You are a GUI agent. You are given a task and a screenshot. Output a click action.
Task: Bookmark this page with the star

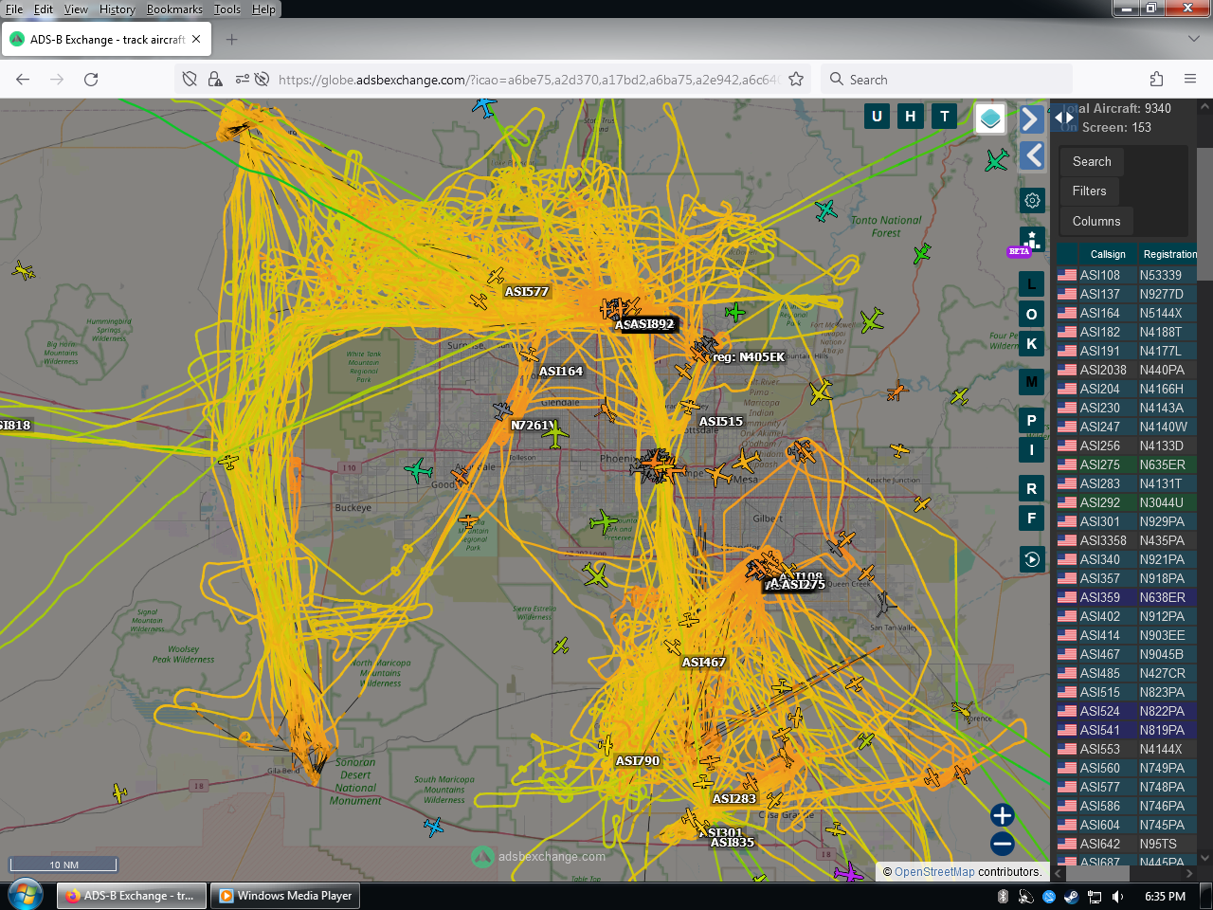(796, 80)
